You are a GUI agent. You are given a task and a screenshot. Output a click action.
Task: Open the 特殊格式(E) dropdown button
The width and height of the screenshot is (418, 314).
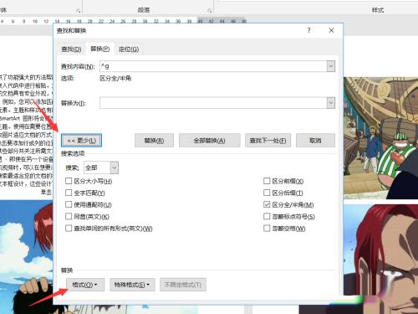pos(132,285)
